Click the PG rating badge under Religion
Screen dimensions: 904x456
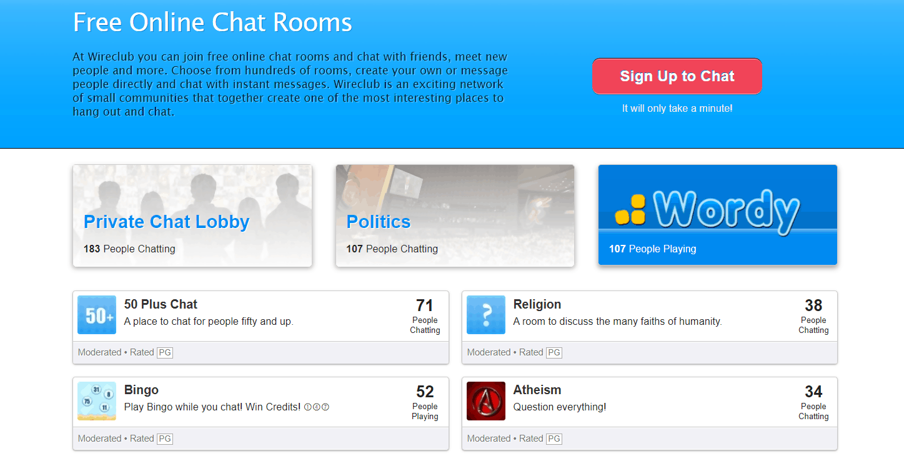tap(554, 352)
